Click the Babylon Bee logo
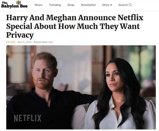The width and height of the screenshot is (159, 131). pos(14,4)
